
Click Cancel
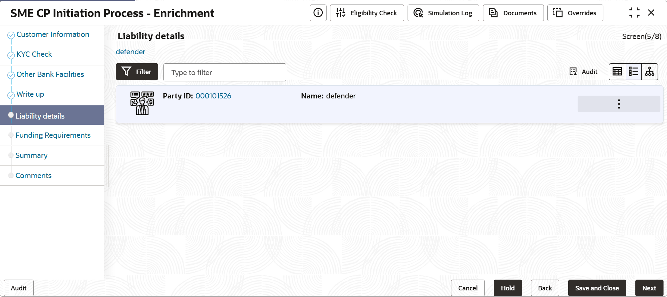[468, 288]
